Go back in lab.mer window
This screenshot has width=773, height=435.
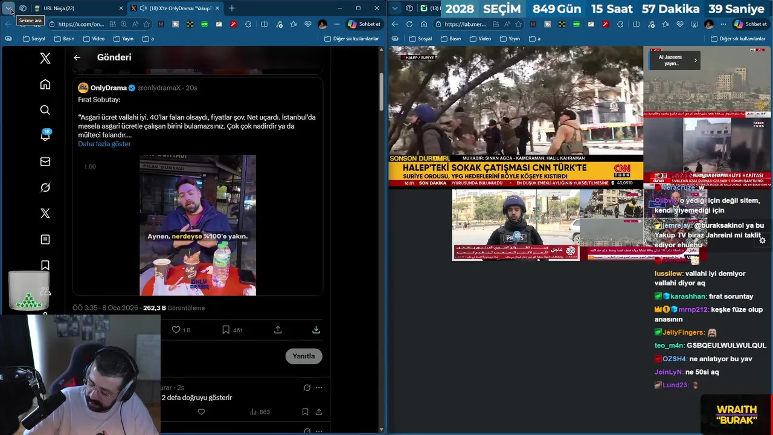coord(395,24)
